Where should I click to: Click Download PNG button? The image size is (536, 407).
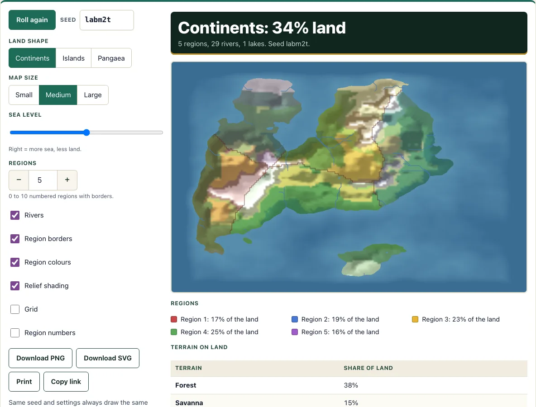coord(40,358)
